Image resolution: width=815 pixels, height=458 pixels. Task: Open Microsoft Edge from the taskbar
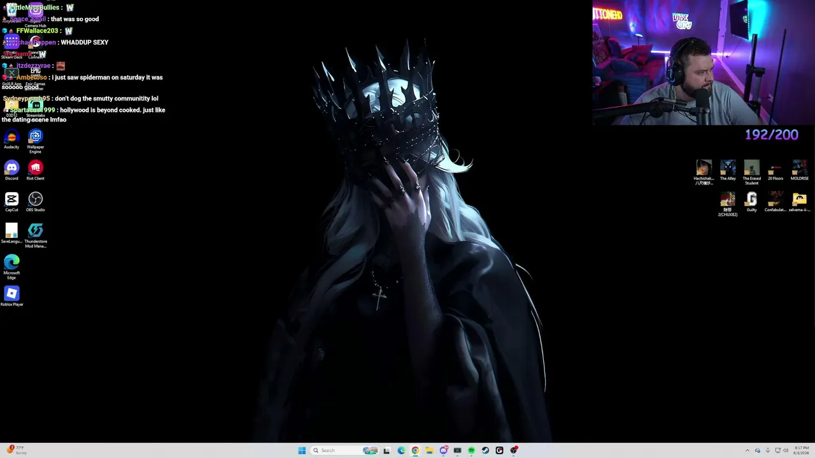(401, 450)
